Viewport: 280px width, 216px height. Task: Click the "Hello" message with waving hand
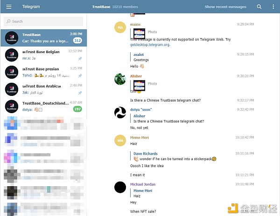point(137,66)
